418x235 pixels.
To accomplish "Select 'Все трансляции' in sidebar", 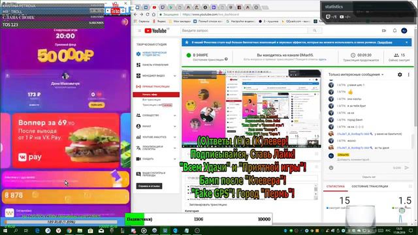I will pyautogui.click(x=152, y=100).
